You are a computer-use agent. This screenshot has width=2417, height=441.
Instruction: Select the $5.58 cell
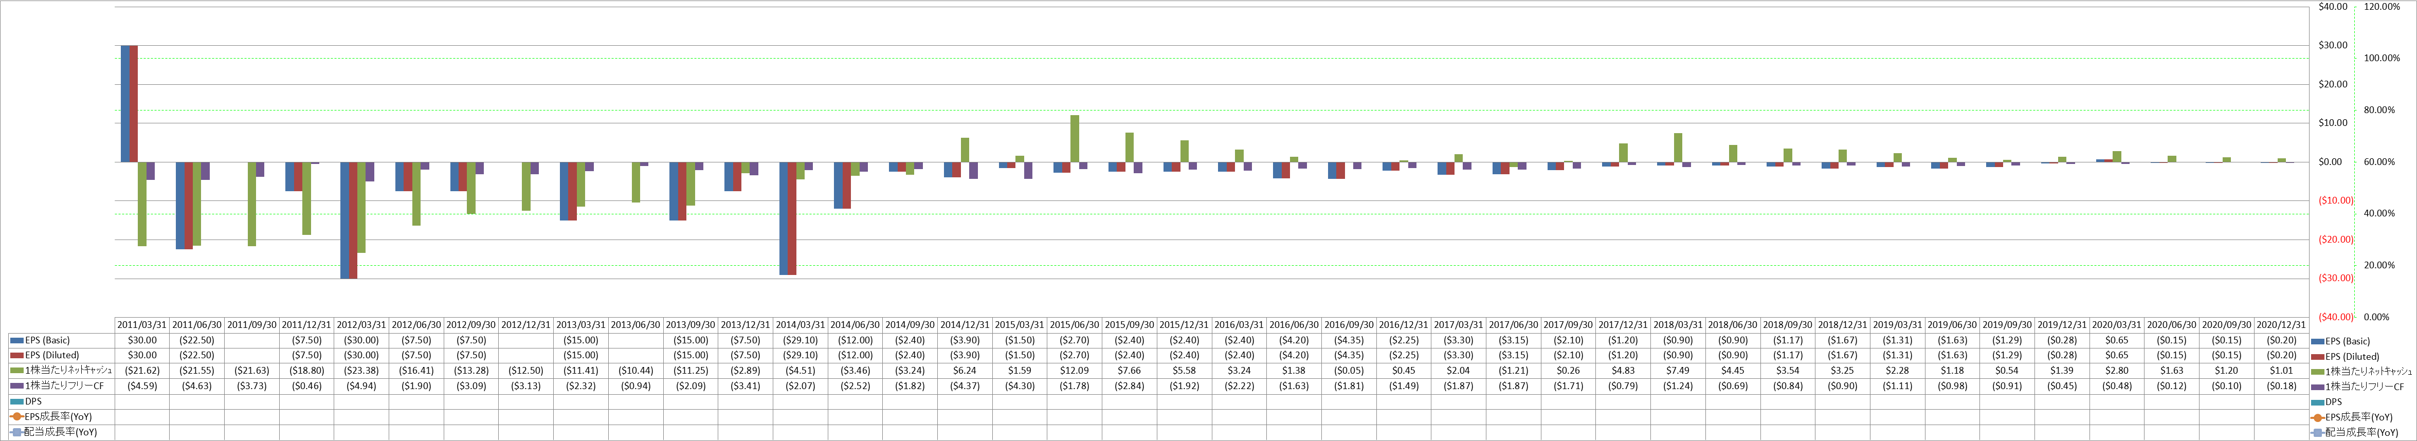(1184, 371)
